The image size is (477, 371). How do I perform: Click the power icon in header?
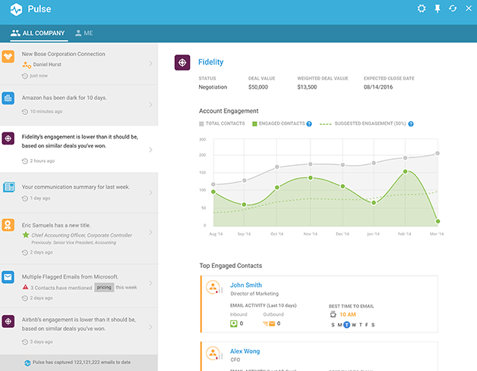click(x=466, y=8)
